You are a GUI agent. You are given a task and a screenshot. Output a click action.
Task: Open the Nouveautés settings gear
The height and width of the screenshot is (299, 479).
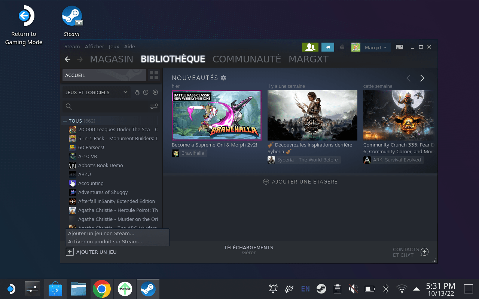pos(223,78)
